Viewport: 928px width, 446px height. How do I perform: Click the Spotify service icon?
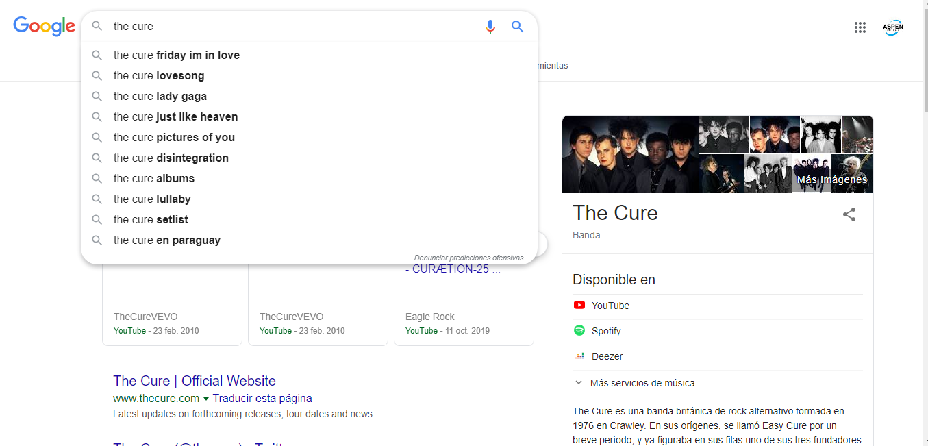(x=579, y=330)
